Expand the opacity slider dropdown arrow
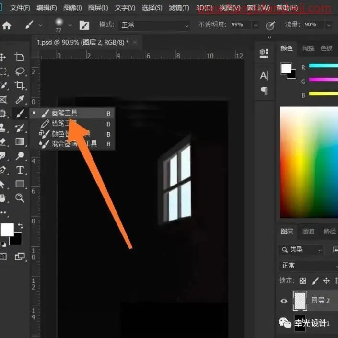The height and width of the screenshot is (338, 338). [x=256, y=25]
